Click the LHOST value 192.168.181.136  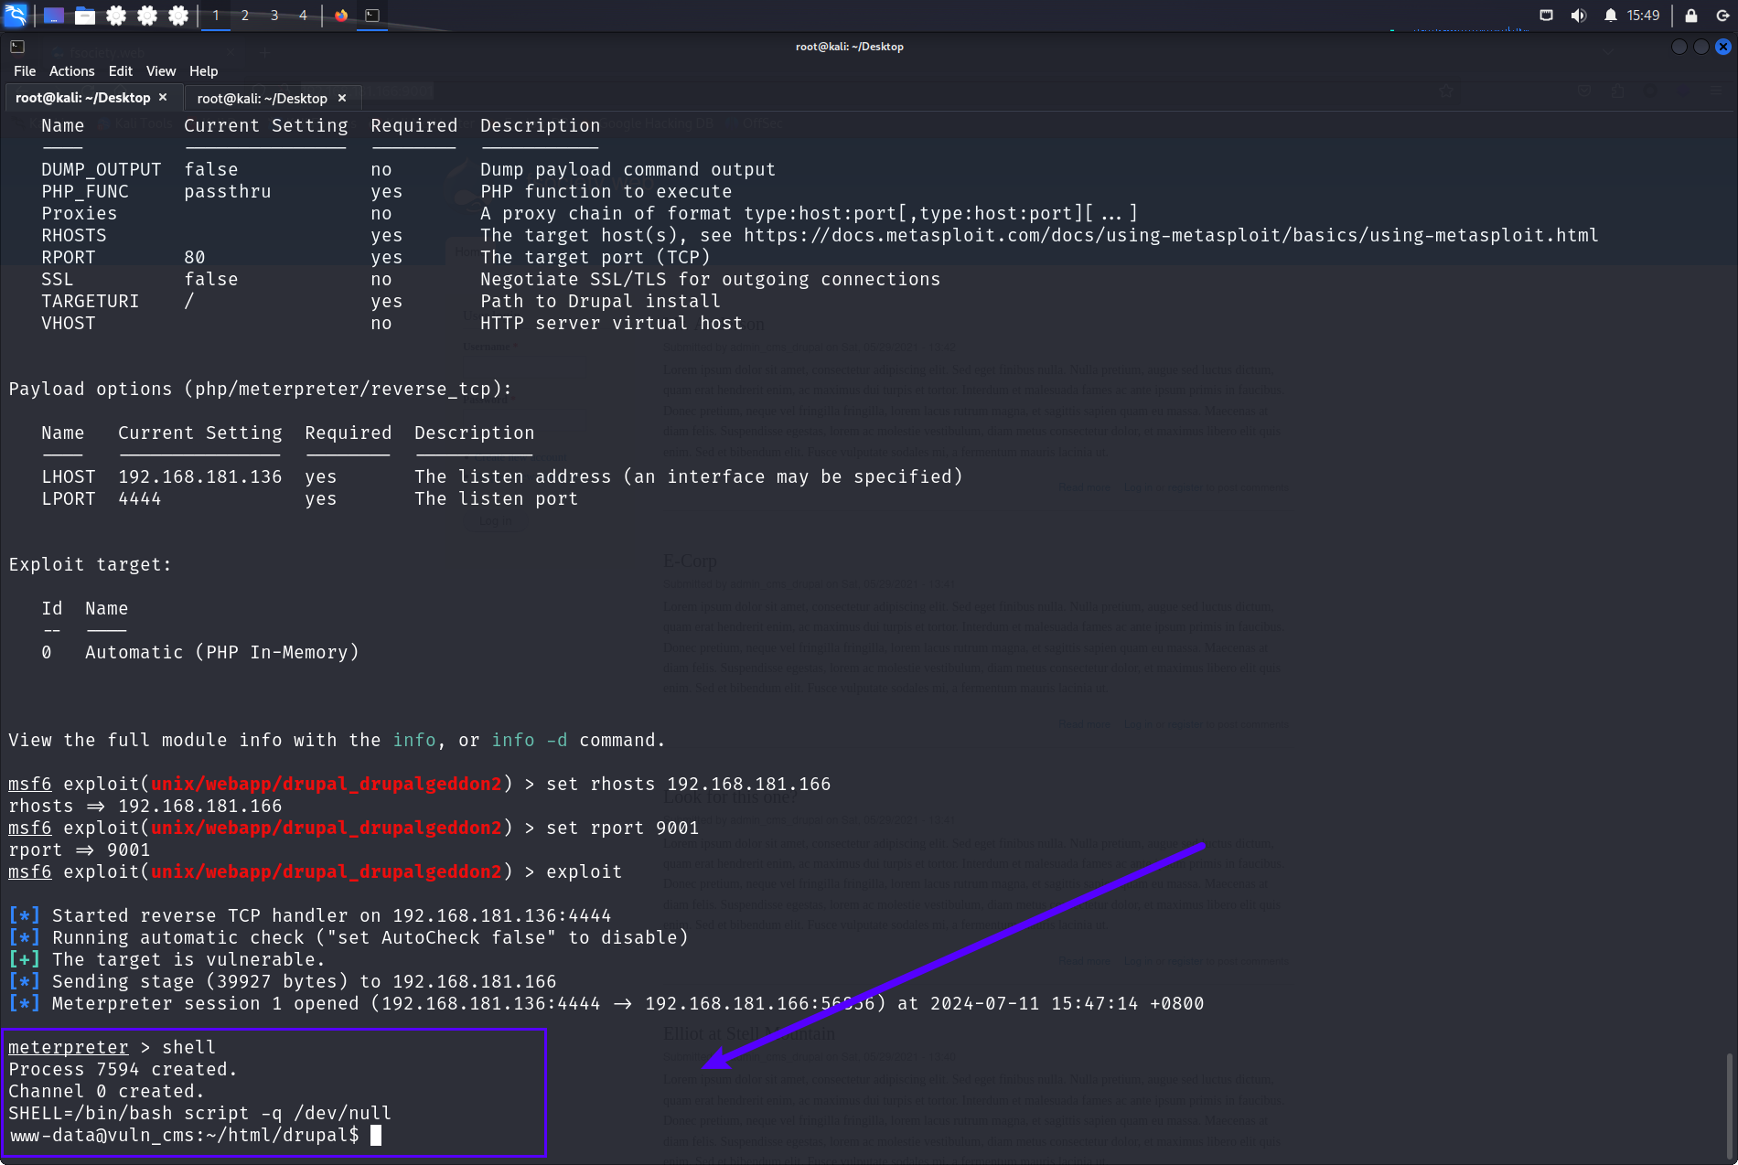199,476
